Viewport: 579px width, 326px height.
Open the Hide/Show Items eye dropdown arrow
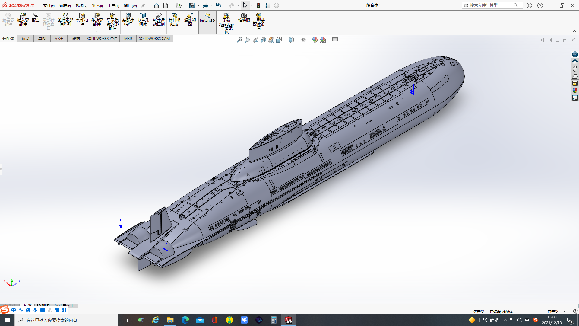(x=308, y=40)
